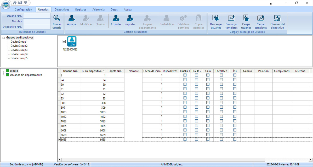This screenshot has height=167, width=313.
Task: Open Establecer permisos gear icon
Action: click(x=184, y=22)
